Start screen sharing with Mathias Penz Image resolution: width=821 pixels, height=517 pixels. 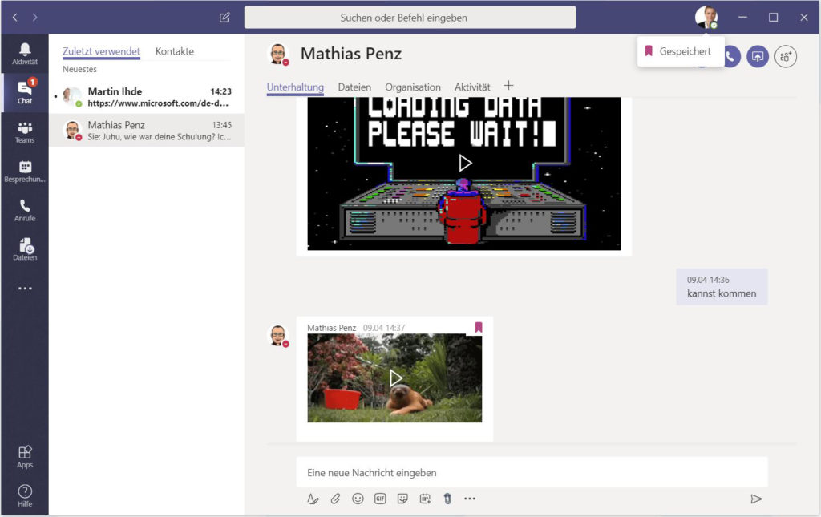click(x=758, y=57)
